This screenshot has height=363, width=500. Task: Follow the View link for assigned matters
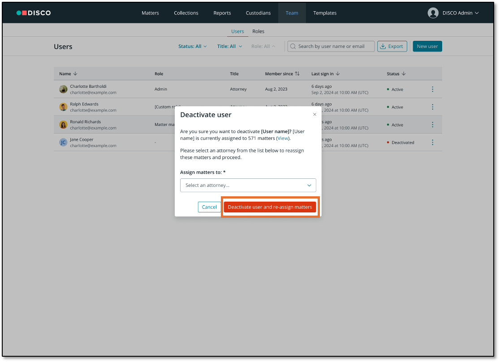pyautogui.click(x=283, y=138)
